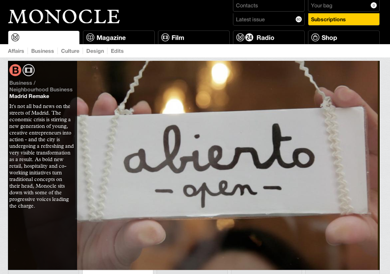Select the Design section link

point(95,51)
